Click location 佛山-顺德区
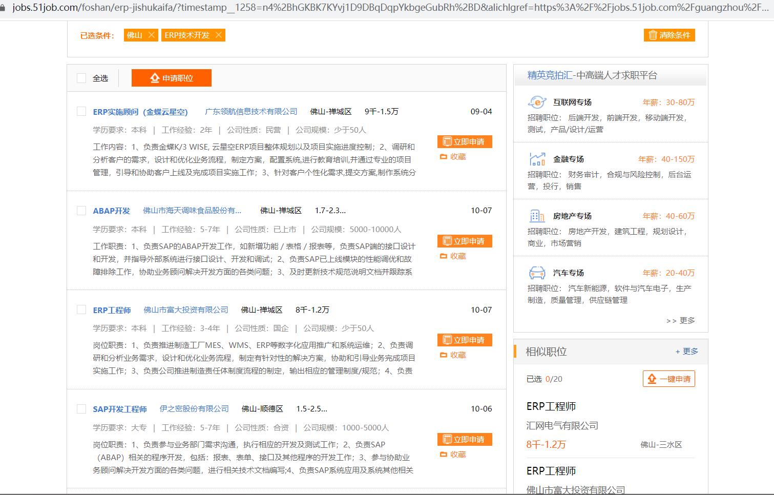774x495 pixels. pyautogui.click(x=262, y=408)
